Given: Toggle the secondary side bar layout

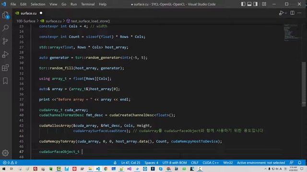Looking at the screenshot, I should click(255, 4).
